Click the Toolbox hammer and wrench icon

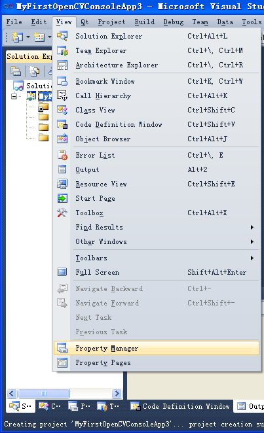point(62,213)
